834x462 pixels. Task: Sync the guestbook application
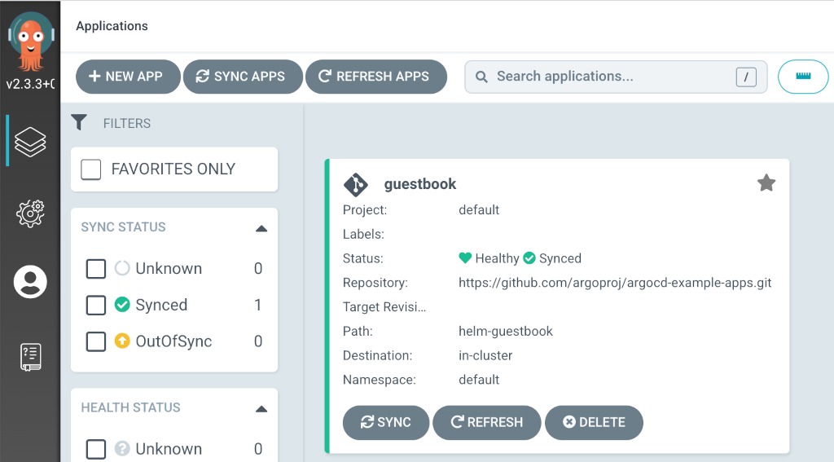tap(385, 423)
